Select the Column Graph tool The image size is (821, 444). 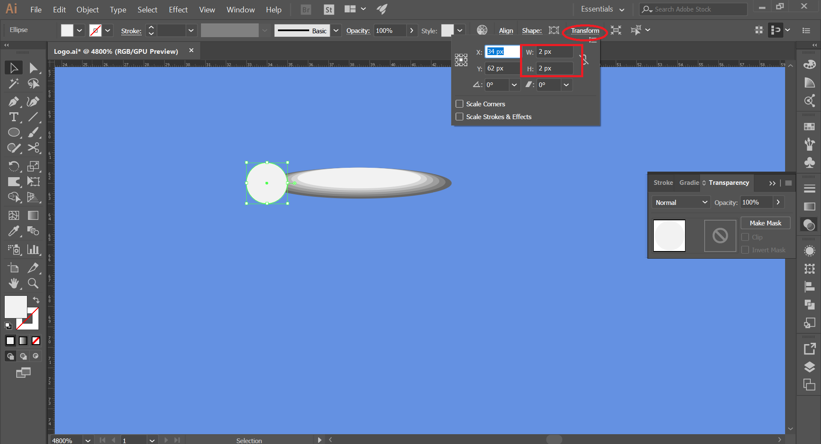33,249
